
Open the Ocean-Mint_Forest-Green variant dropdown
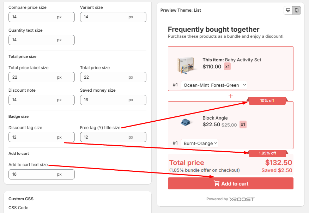click(214, 85)
